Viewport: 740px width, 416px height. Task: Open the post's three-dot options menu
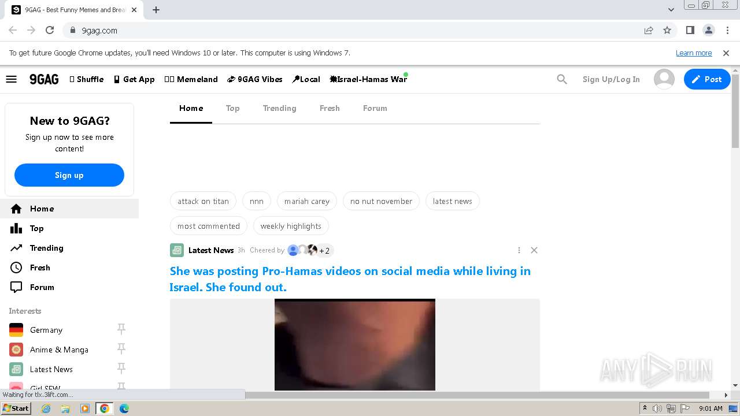click(x=519, y=250)
